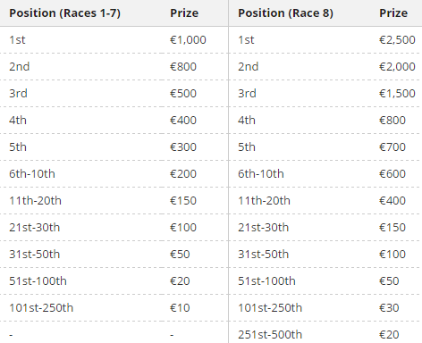This screenshot has width=422, height=343.
Task: Click the Position (Races 1-7) column header
Action: [64, 13]
